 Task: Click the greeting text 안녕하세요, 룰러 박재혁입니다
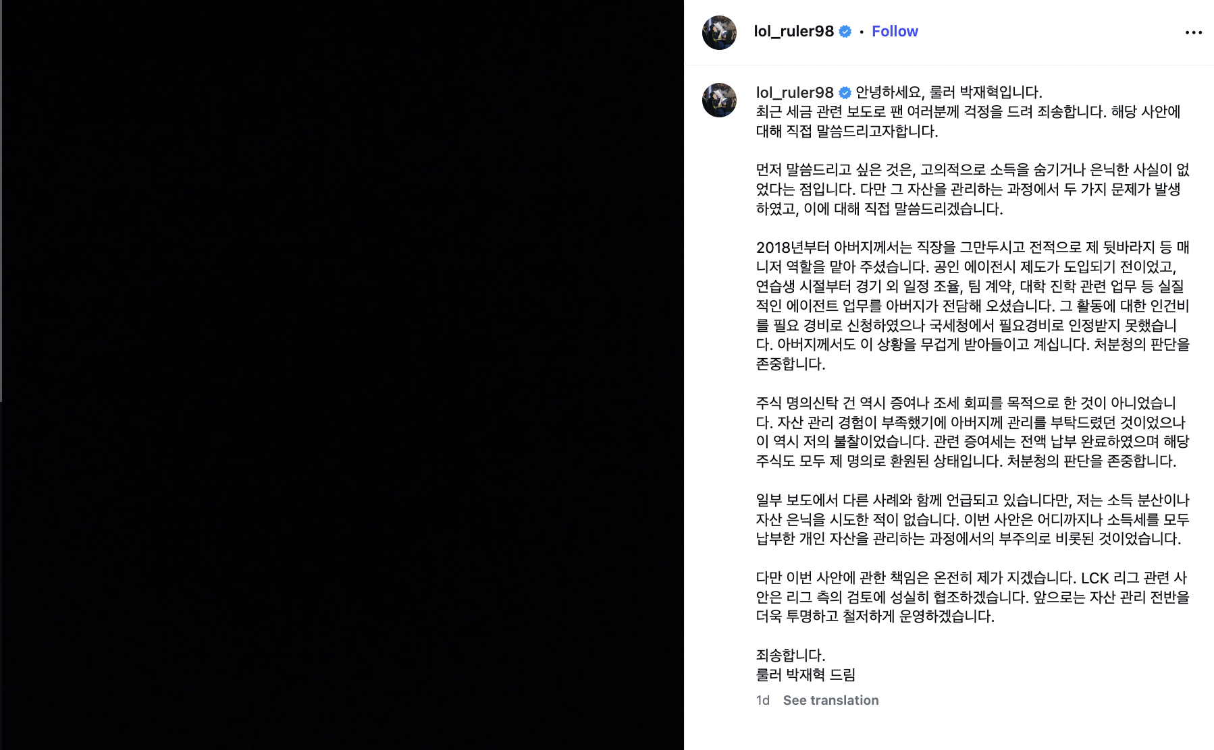[949, 92]
